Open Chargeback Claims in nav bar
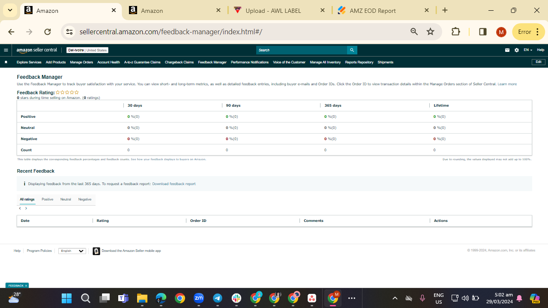The height and width of the screenshot is (308, 548). (x=179, y=62)
